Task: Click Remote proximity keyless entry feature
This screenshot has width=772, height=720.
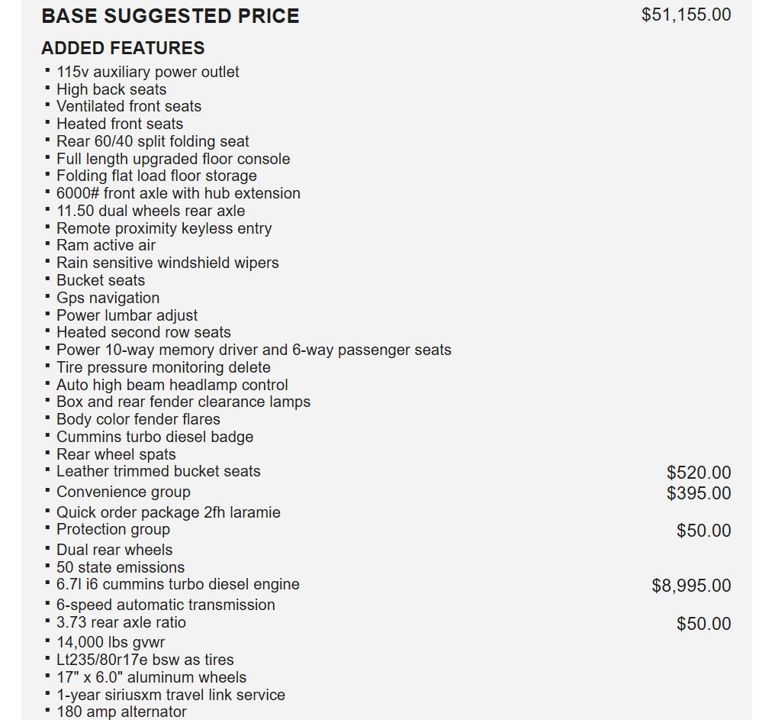Action: (164, 228)
